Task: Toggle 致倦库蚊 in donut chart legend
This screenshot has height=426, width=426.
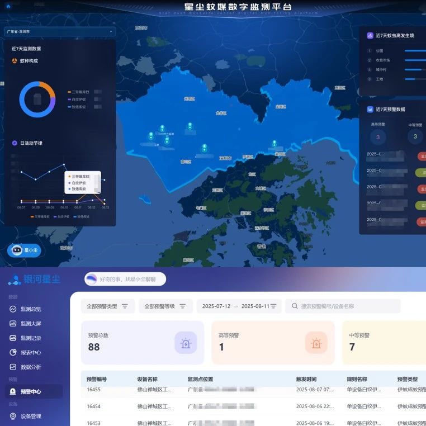Action: point(77,107)
